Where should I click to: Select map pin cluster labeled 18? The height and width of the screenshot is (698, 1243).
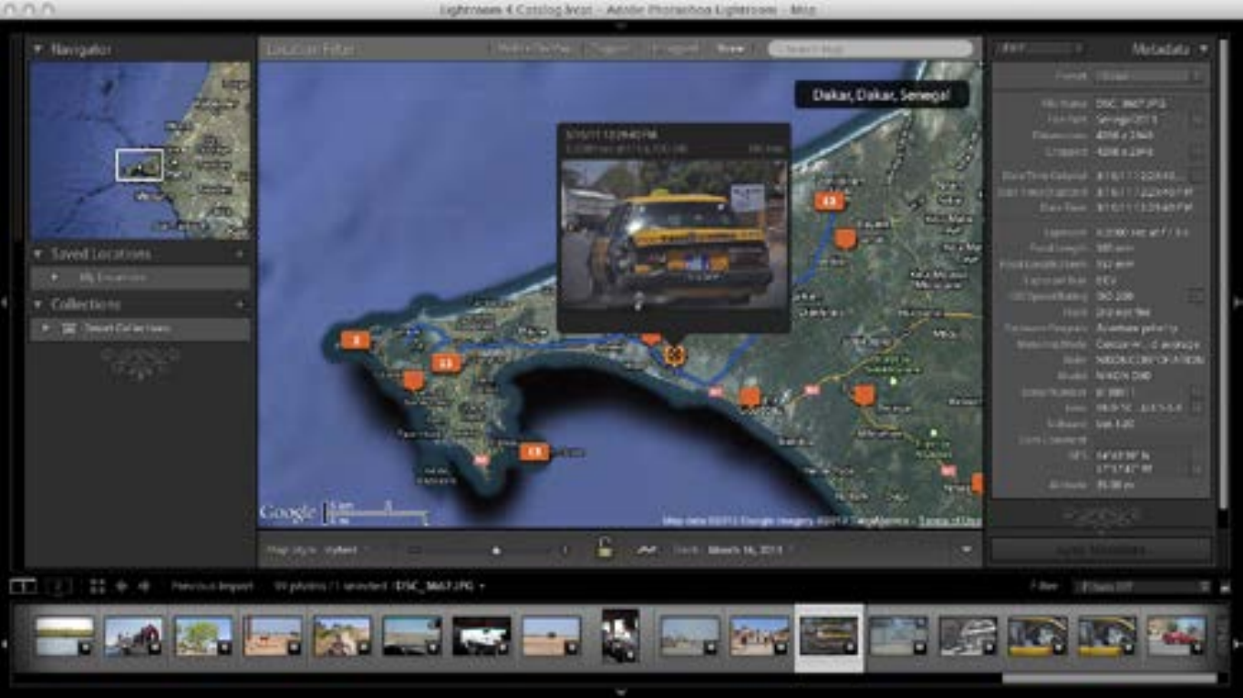click(533, 451)
